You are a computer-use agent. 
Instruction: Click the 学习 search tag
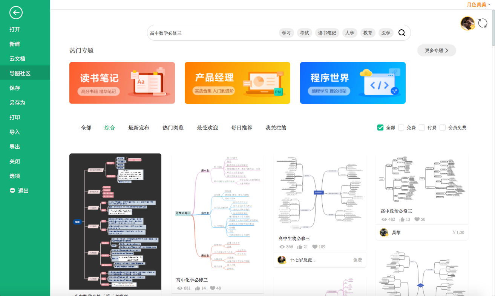(287, 33)
